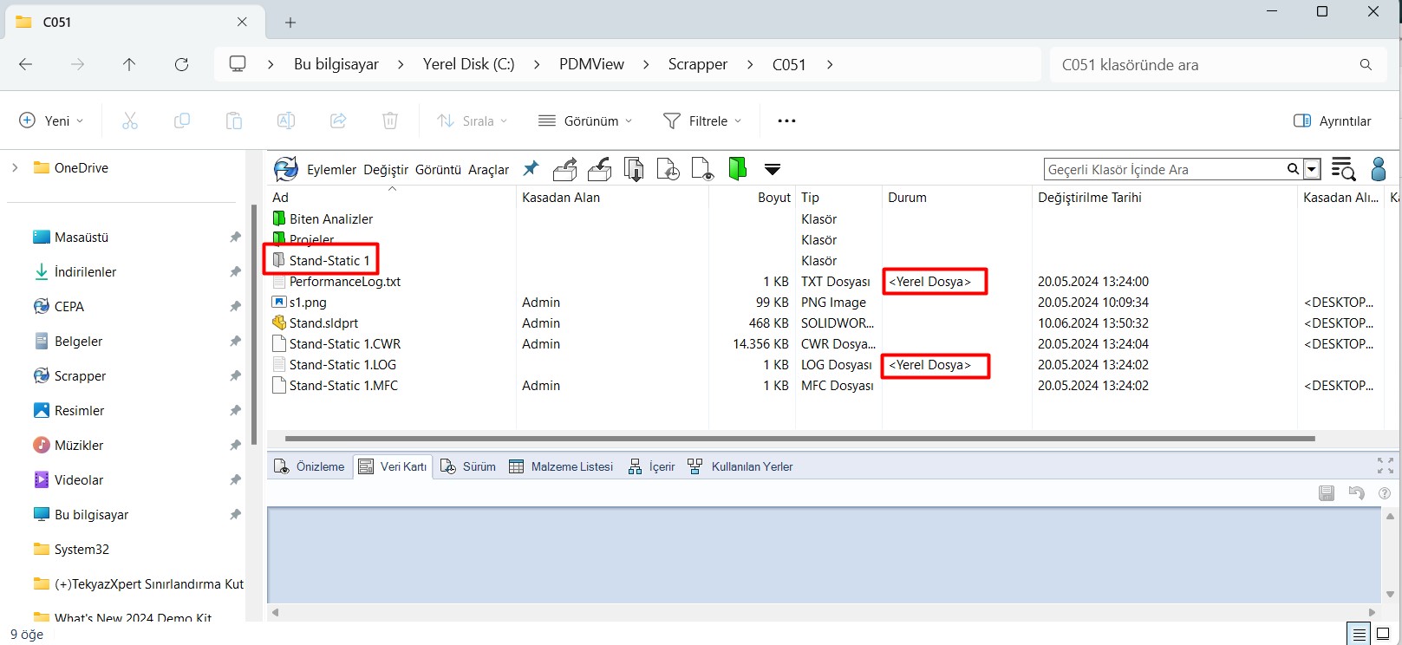Click the Share icon

pyautogui.click(x=338, y=121)
